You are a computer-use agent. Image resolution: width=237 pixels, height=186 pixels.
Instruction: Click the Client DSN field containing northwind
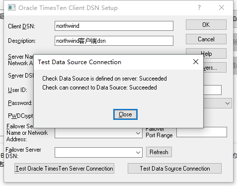pyautogui.click(x=114, y=26)
